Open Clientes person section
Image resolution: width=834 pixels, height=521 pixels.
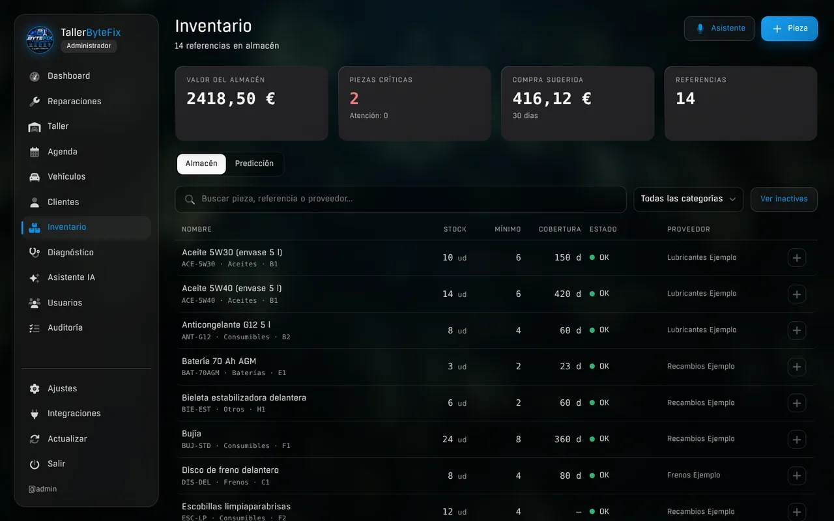[86, 202]
